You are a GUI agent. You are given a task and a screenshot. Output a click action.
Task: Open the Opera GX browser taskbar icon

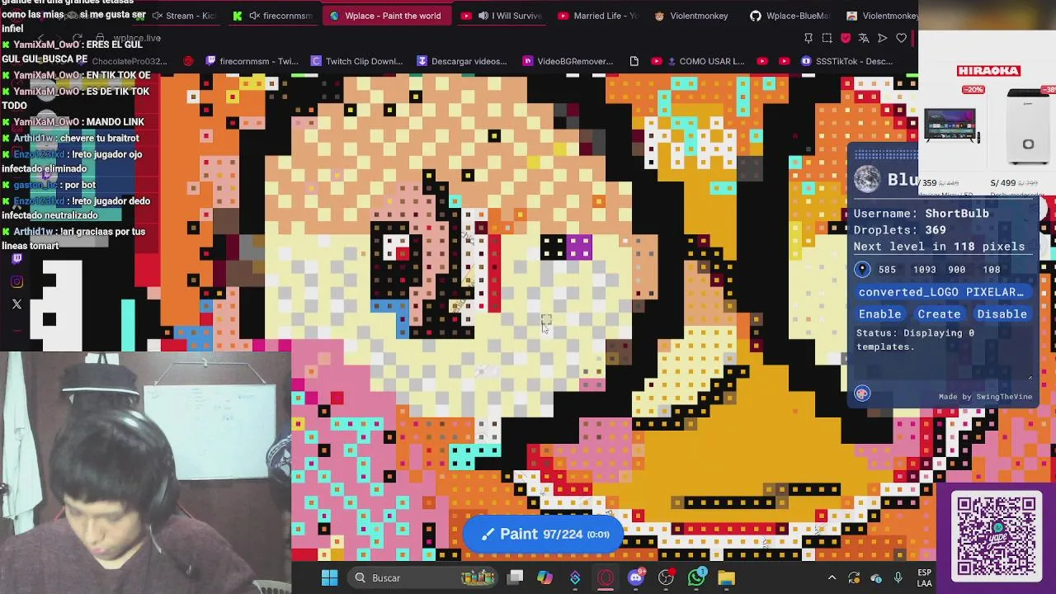point(606,577)
